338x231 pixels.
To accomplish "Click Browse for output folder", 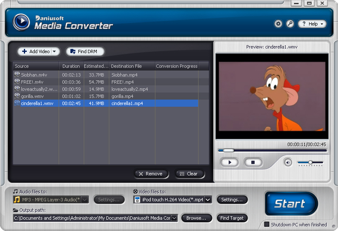I will tap(196, 218).
